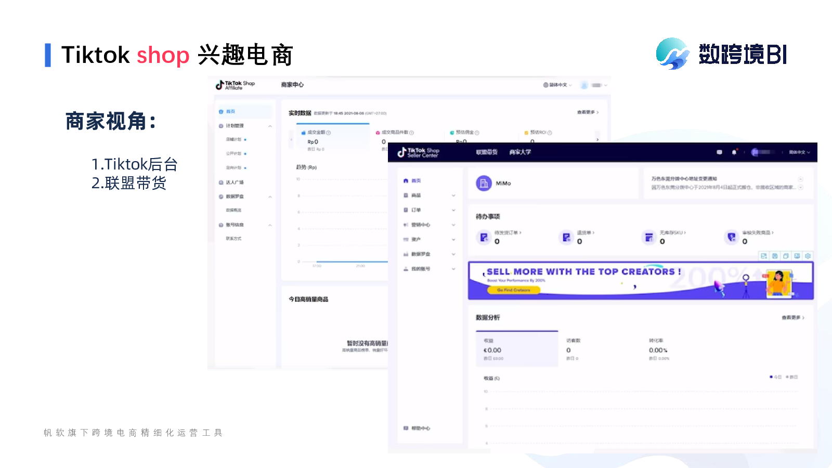Click the Go Find Creators banner button
This screenshot has height=468, width=832.
[x=513, y=290]
